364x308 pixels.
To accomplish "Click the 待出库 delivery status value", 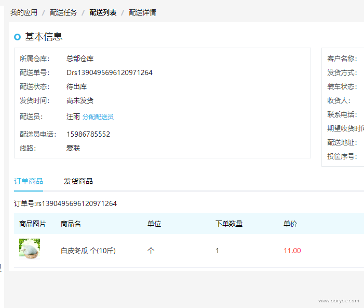I will (x=77, y=86).
